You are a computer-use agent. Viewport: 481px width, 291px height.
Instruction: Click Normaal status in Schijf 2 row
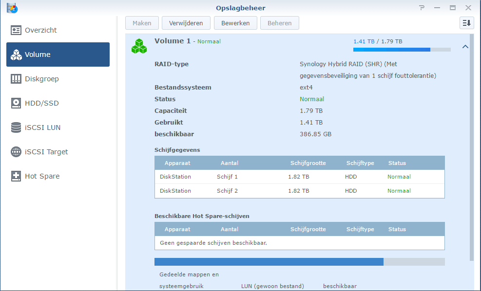pyautogui.click(x=399, y=191)
